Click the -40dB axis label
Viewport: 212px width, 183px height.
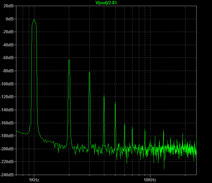point(8,45)
